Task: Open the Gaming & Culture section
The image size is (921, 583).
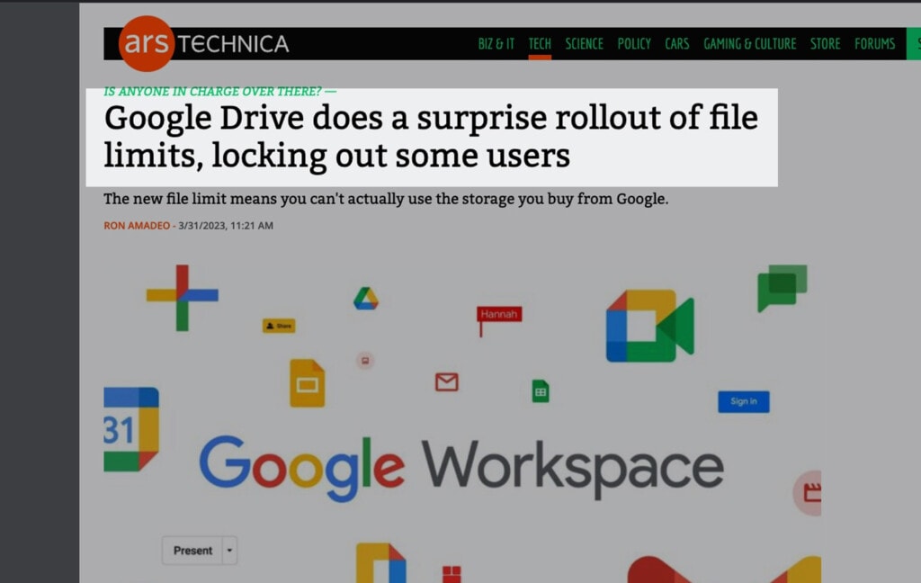Action: point(749,44)
